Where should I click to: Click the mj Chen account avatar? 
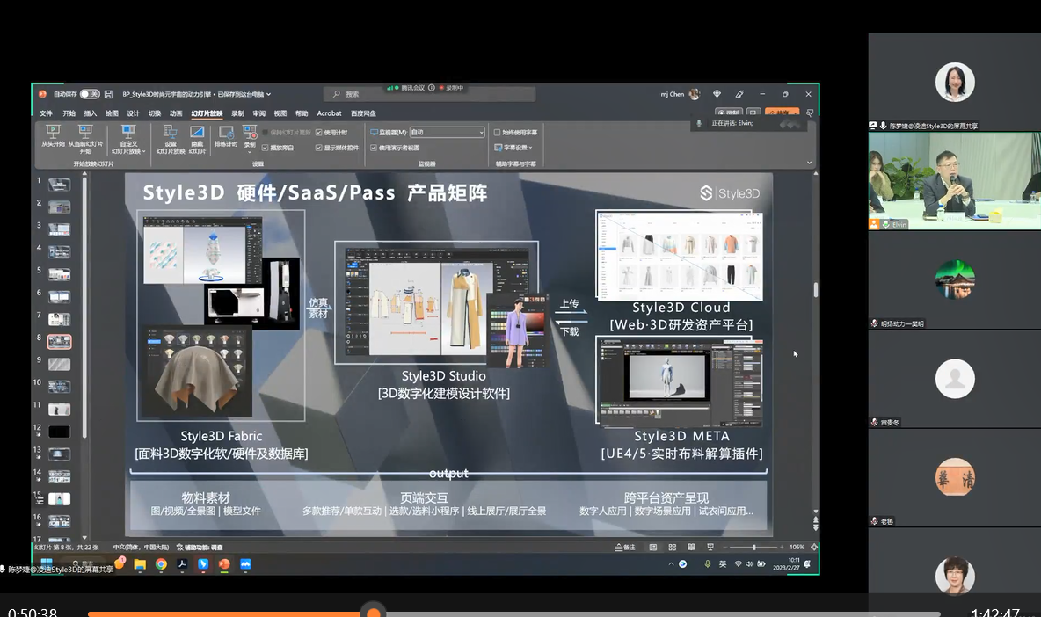(x=695, y=94)
